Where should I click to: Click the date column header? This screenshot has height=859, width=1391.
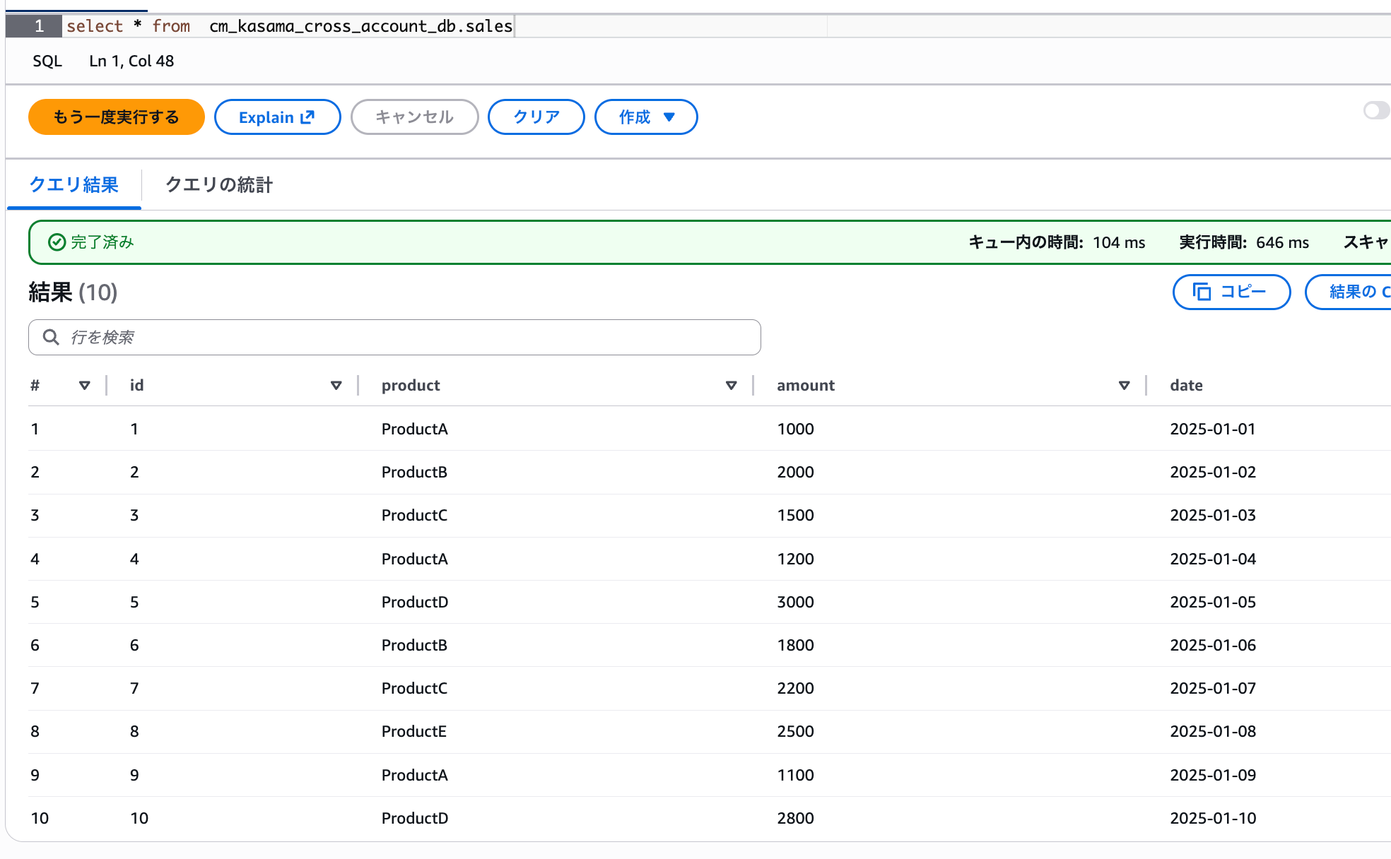[1186, 385]
